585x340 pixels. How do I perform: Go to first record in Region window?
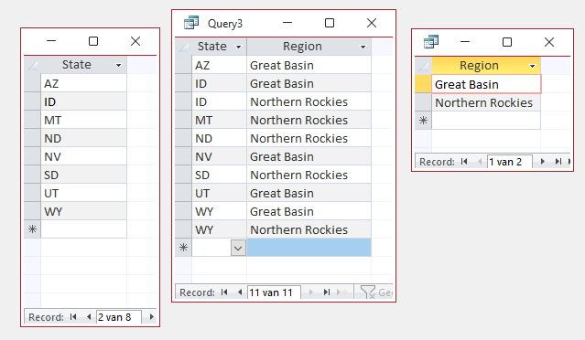[x=464, y=162]
